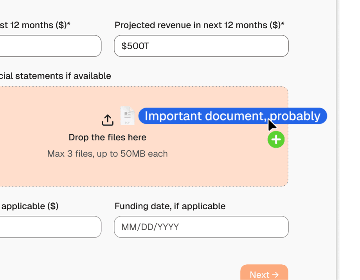Image resolution: width=360 pixels, height=280 pixels.
Task: Click the 'Max 3 files' size hint
Action: point(107,154)
